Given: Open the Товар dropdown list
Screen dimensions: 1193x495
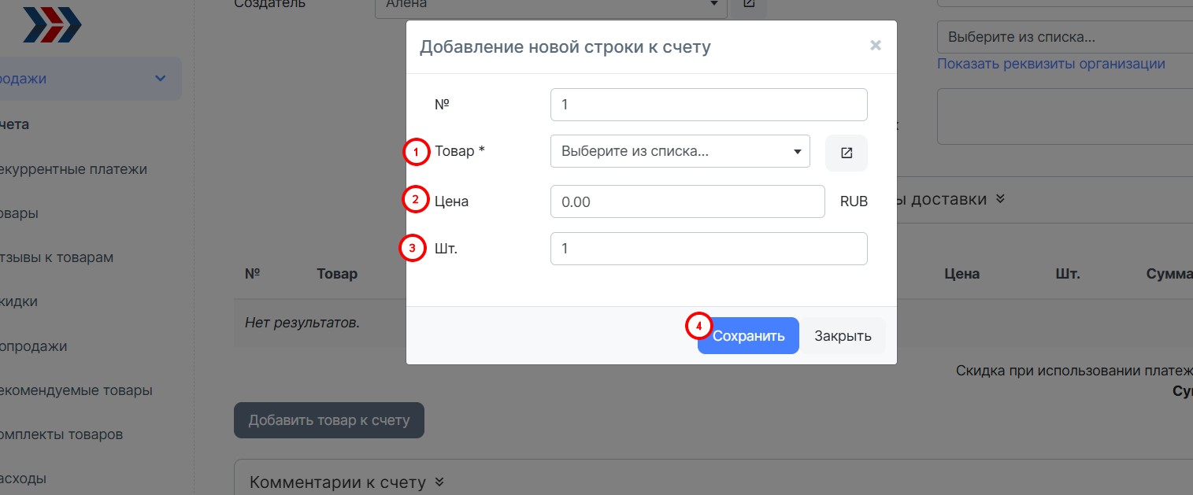Looking at the screenshot, I should pyautogui.click(x=680, y=151).
